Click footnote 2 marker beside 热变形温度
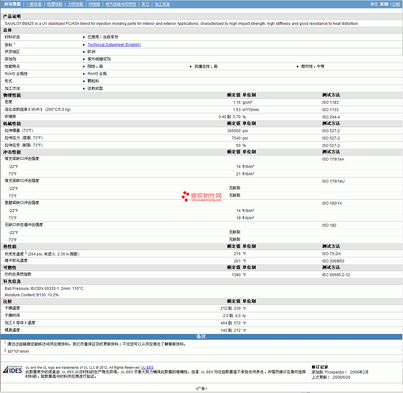The height and width of the screenshot is (393, 403). tap(26, 253)
